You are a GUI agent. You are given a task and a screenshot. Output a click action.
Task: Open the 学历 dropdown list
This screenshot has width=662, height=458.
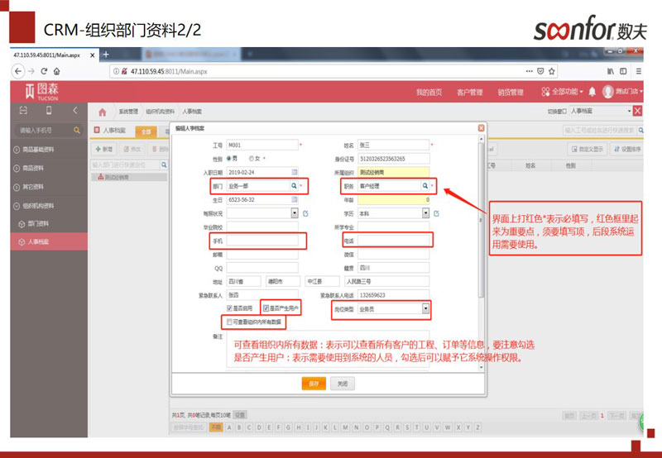tap(425, 212)
